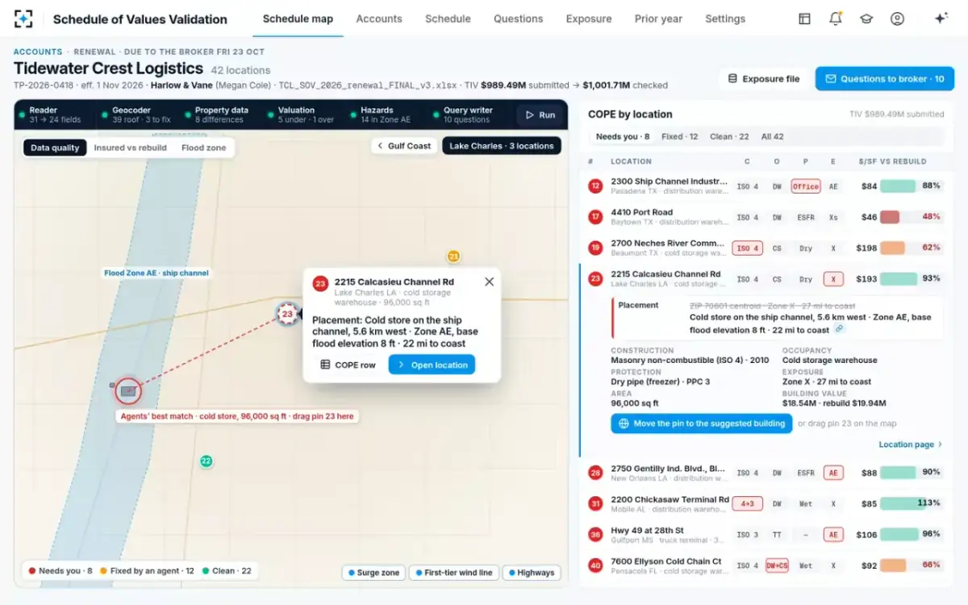The image size is (968, 605).
Task: Open the user profile icon
Action: (897, 19)
